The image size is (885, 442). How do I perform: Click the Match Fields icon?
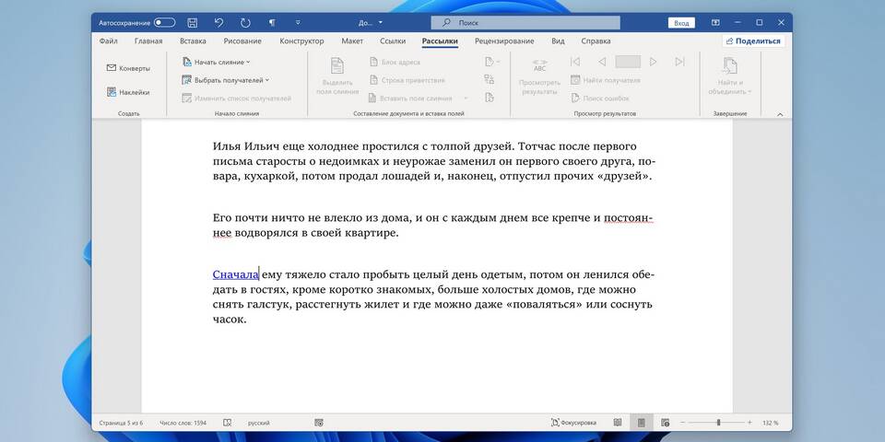490,80
